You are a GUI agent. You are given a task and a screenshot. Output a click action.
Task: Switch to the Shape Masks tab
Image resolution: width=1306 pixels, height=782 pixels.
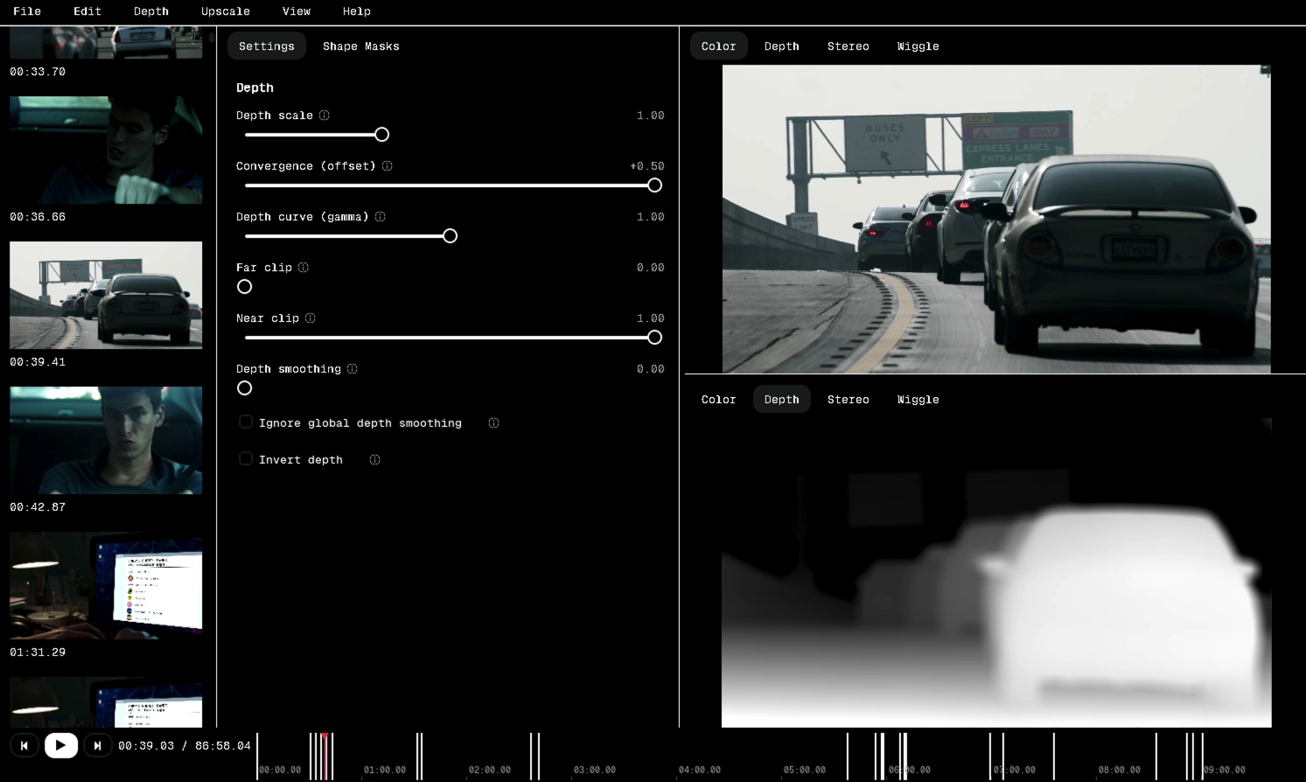point(361,46)
